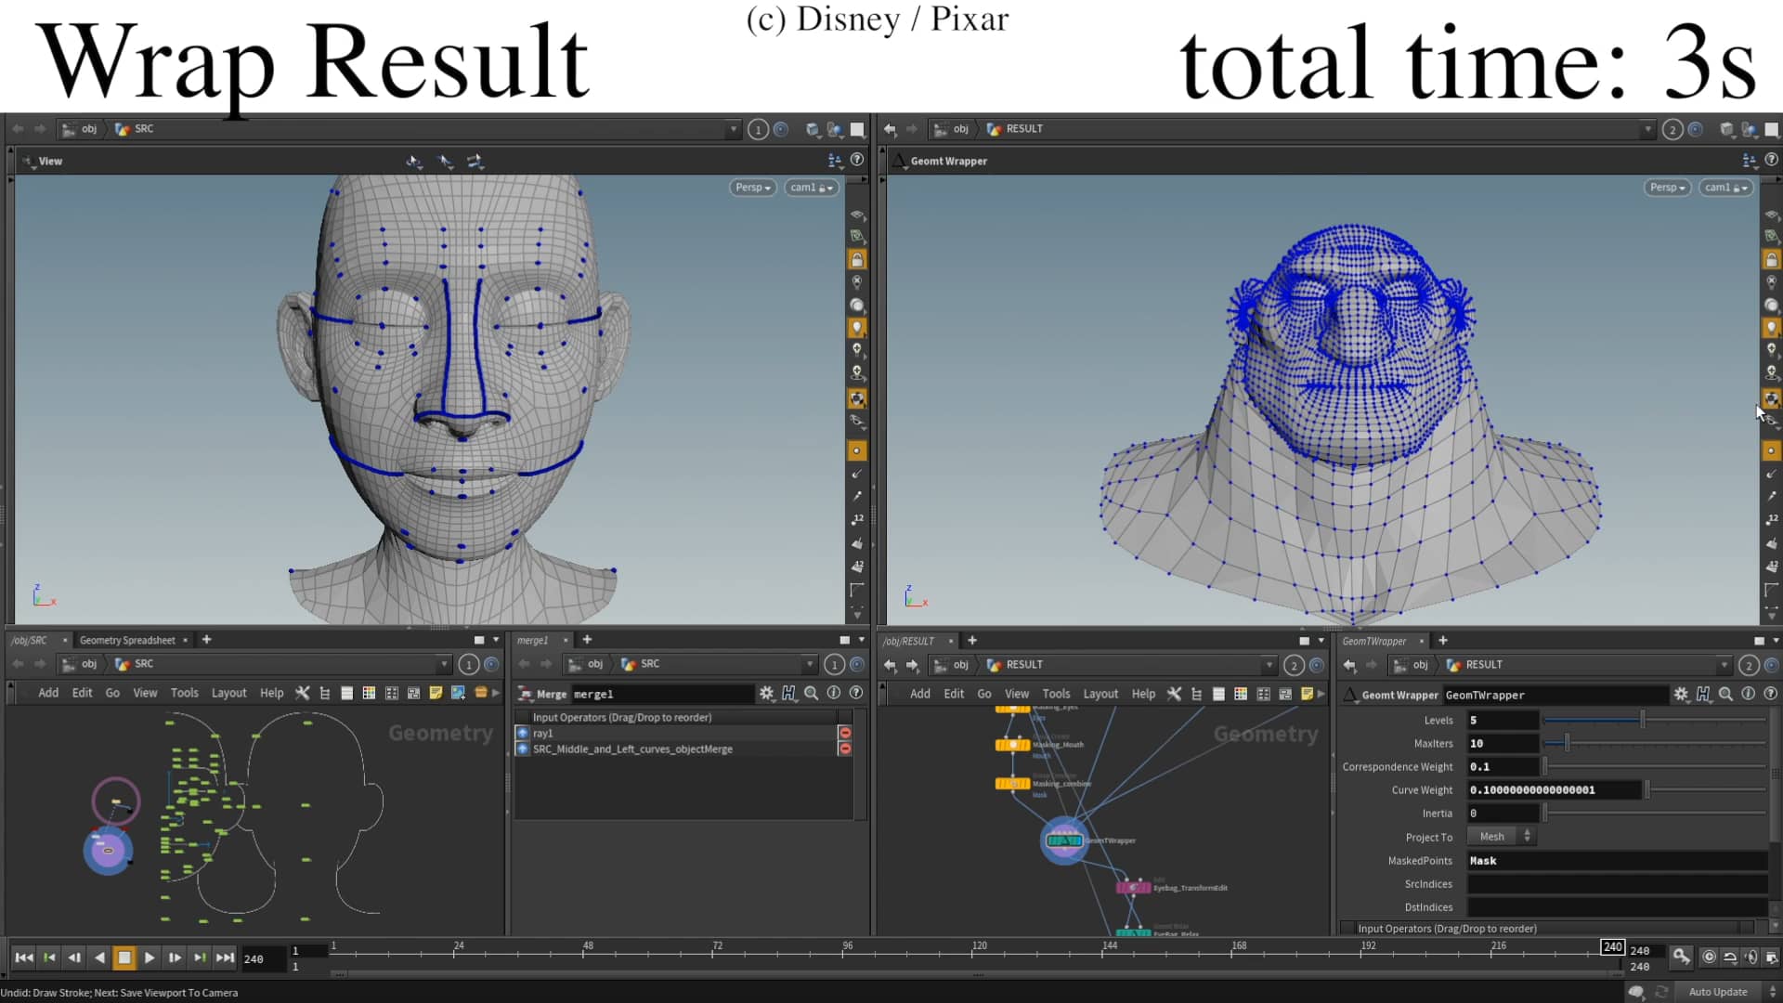The width and height of the screenshot is (1783, 1003).
Task: Select the /obj/RESULT pane tab
Action: point(908,641)
